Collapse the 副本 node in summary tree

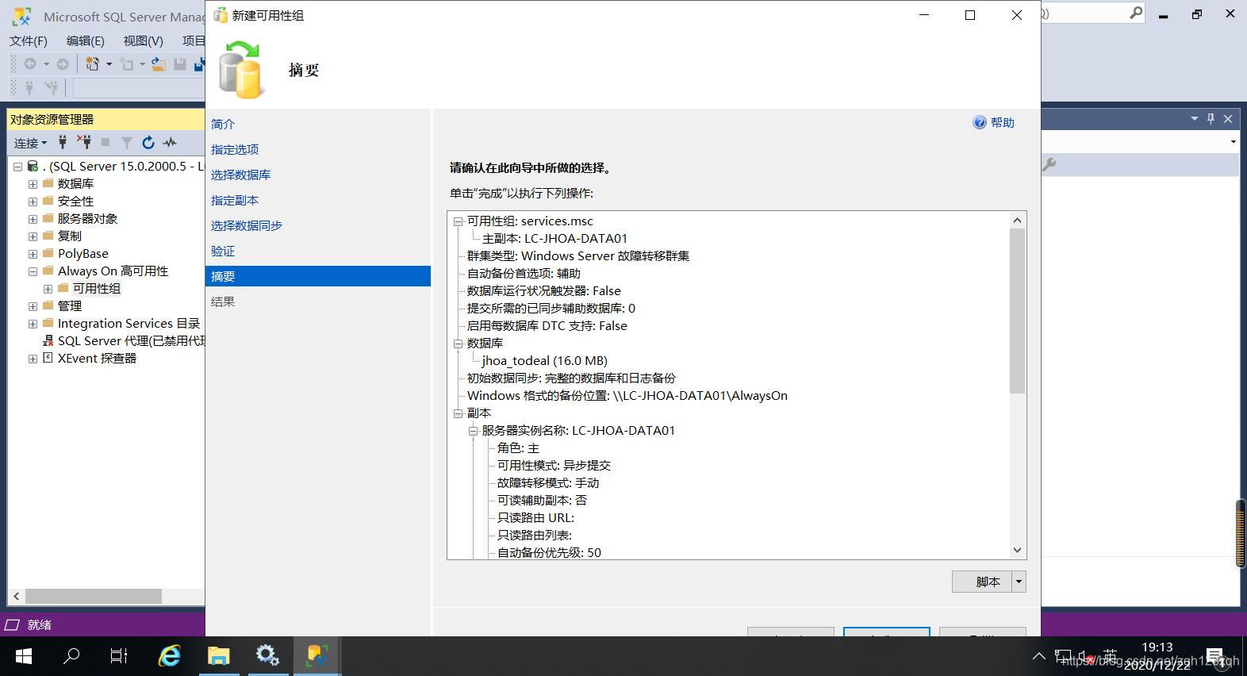pyautogui.click(x=458, y=413)
